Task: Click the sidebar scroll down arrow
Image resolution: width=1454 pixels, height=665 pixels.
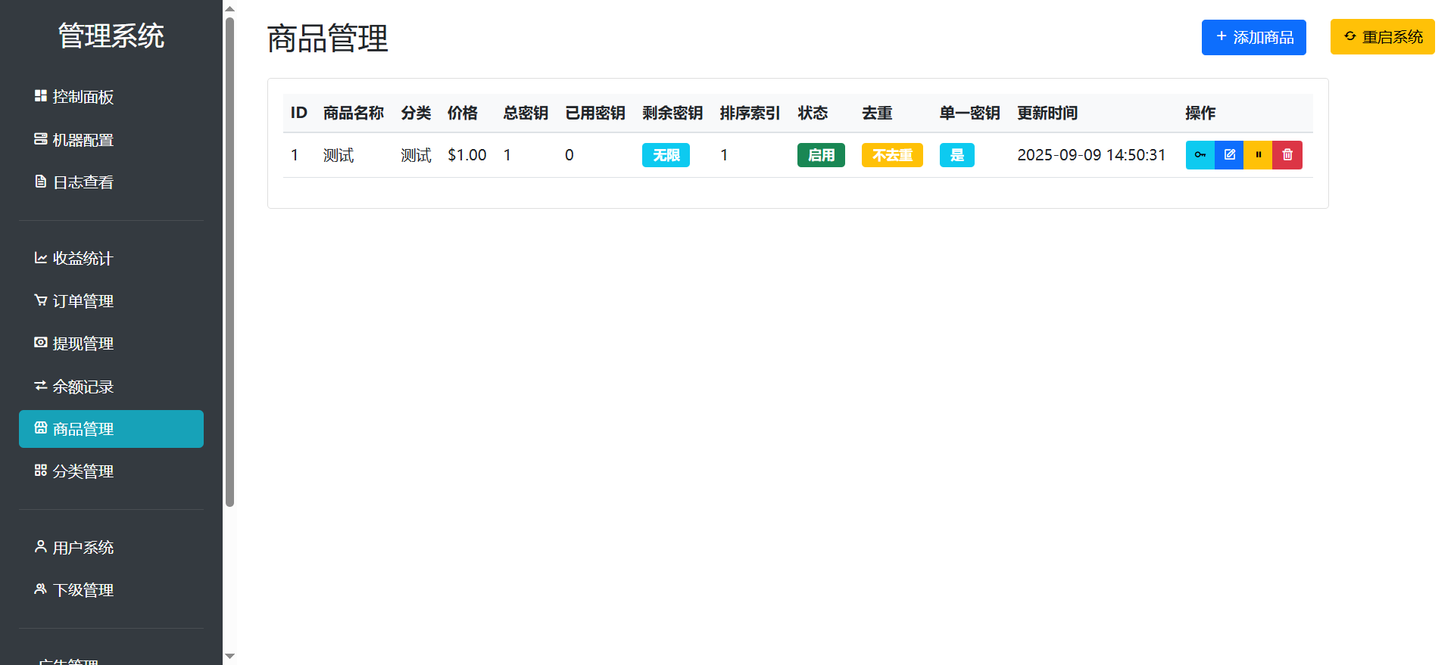Action: pyautogui.click(x=230, y=656)
